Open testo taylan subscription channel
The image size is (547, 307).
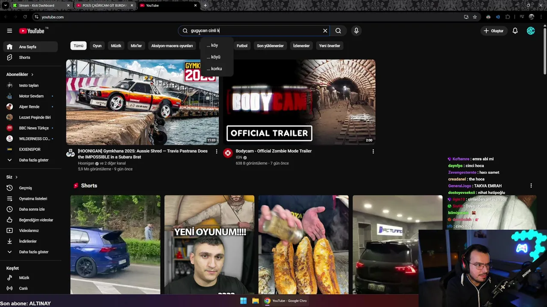click(30, 85)
